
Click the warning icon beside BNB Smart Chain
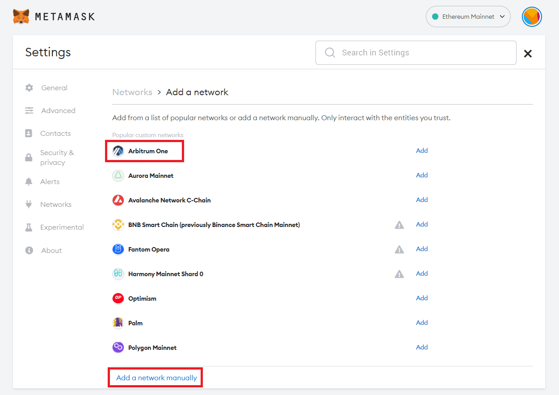point(399,225)
